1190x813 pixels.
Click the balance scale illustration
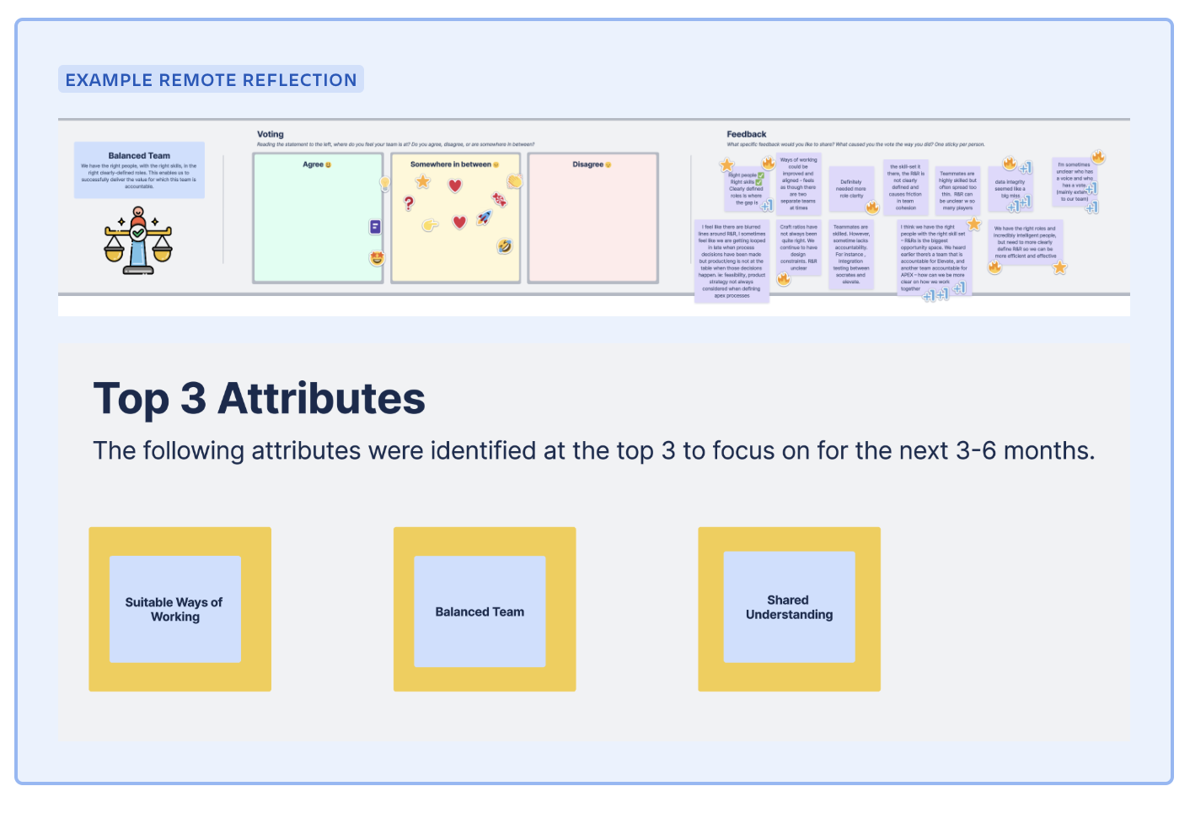tap(138, 241)
